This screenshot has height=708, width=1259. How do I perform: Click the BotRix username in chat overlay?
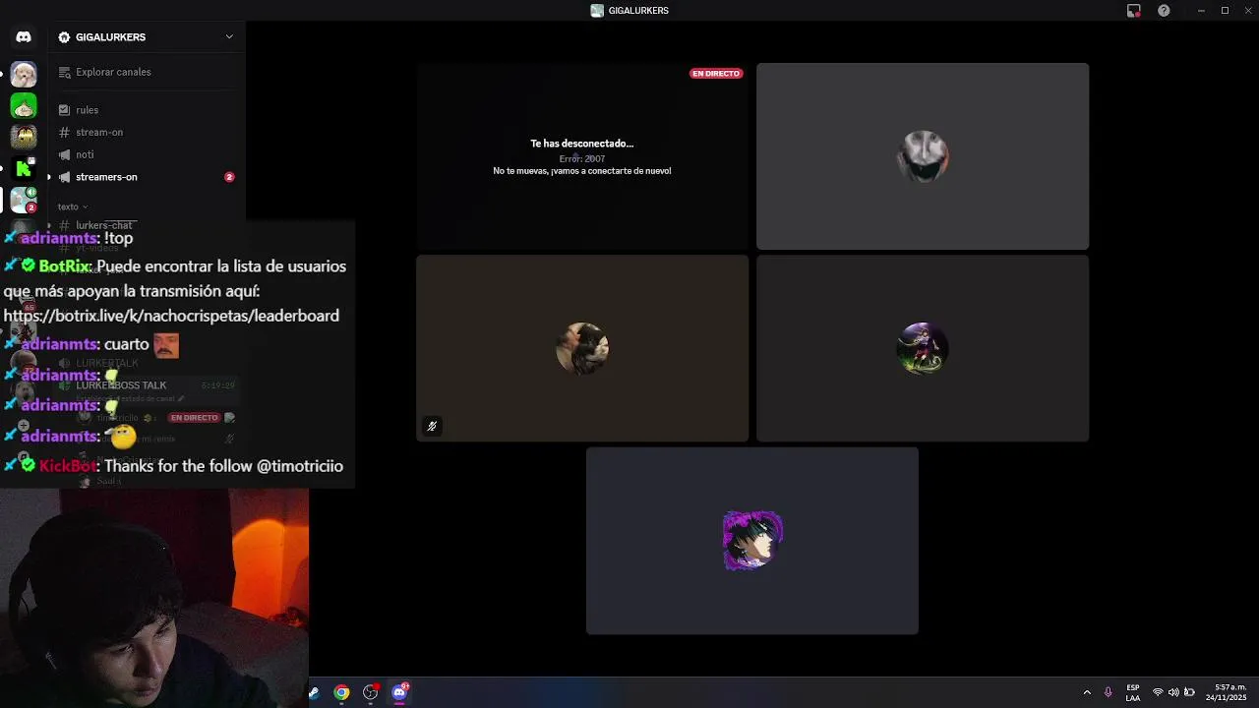click(x=64, y=266)
